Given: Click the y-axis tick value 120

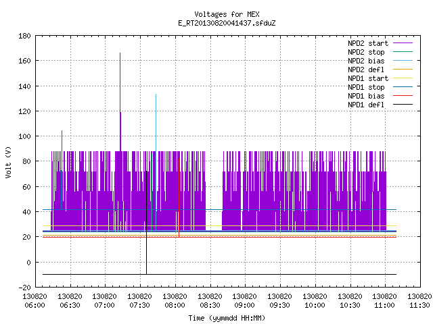Looking at the screenshot, I should pos(24,111).
